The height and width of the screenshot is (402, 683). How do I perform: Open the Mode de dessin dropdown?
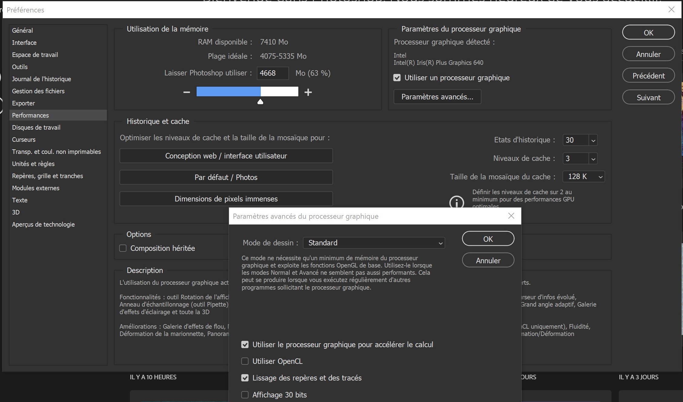pyautogui.click(x=374, y=243)
